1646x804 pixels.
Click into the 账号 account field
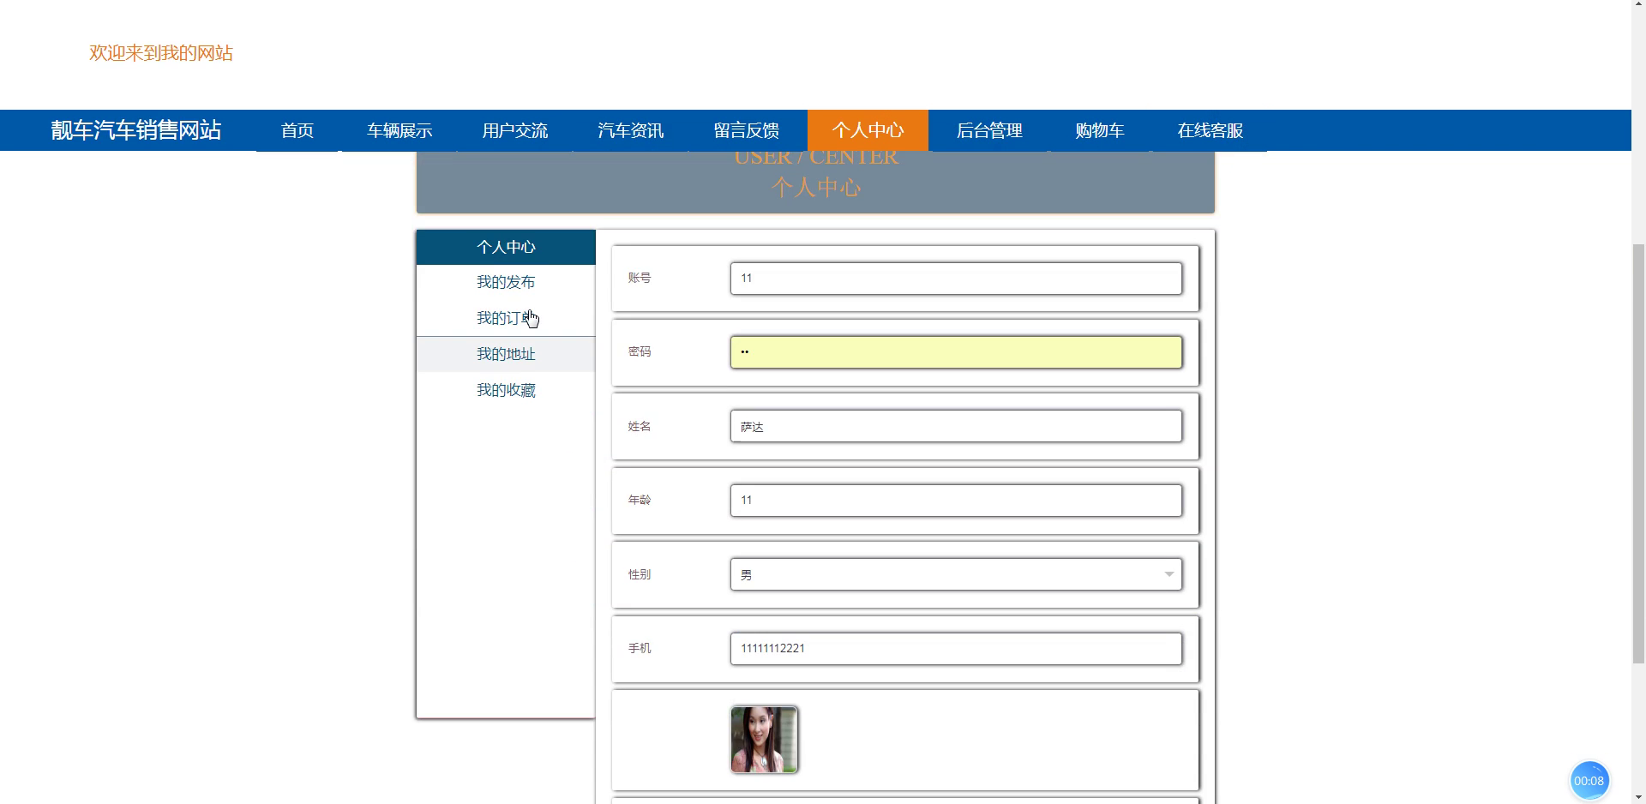956,278
